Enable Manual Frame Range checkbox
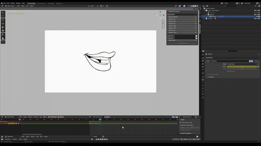This screenshot has height=146, width=261. point(180,125)
